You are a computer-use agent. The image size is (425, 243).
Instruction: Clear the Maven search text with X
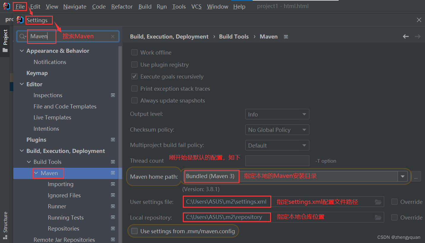click(113, 36)
